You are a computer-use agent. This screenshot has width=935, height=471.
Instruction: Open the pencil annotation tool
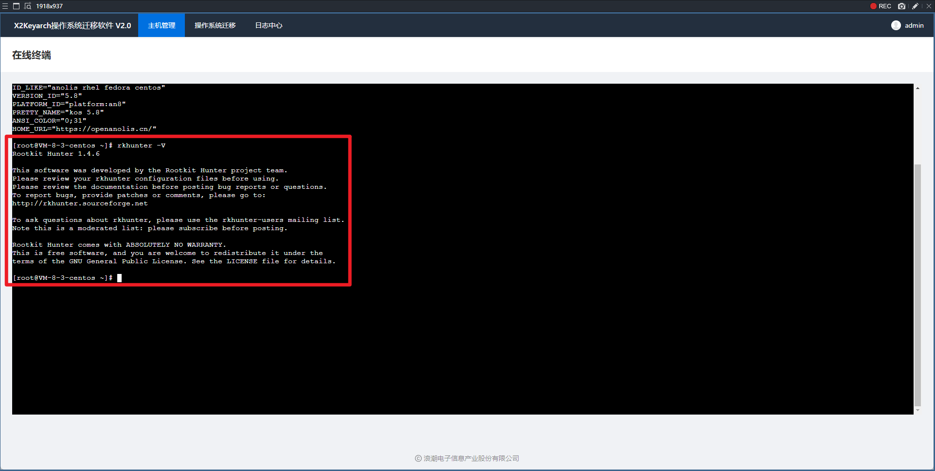pyautogui.click(x=915, y=6)
